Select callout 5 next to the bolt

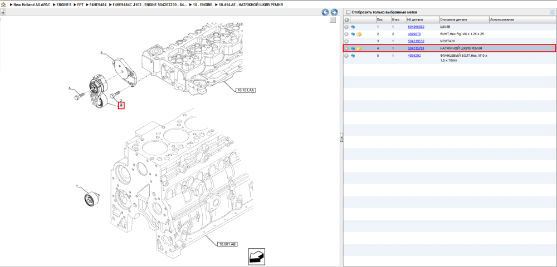click(70, 87)
